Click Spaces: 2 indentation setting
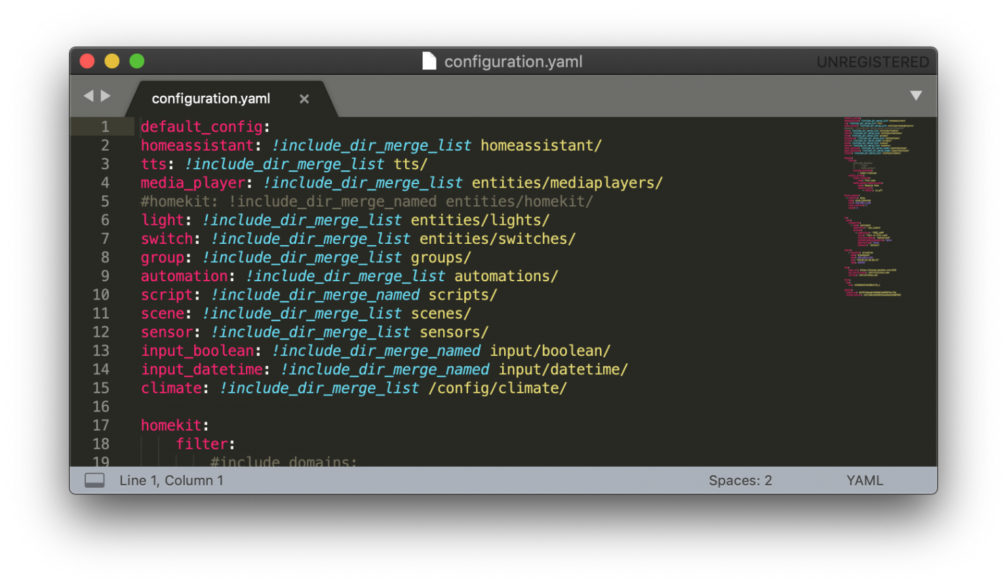1007x586 pixels. (x=740, y=480)
